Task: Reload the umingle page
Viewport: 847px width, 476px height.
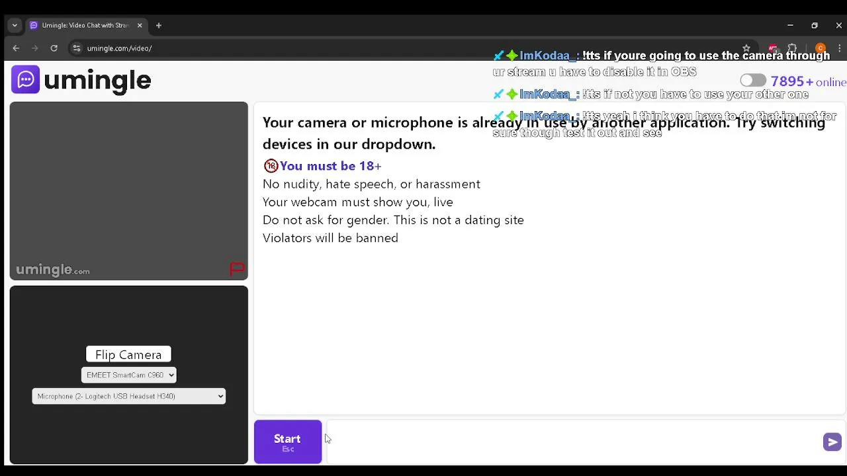Action: point(54,48)
